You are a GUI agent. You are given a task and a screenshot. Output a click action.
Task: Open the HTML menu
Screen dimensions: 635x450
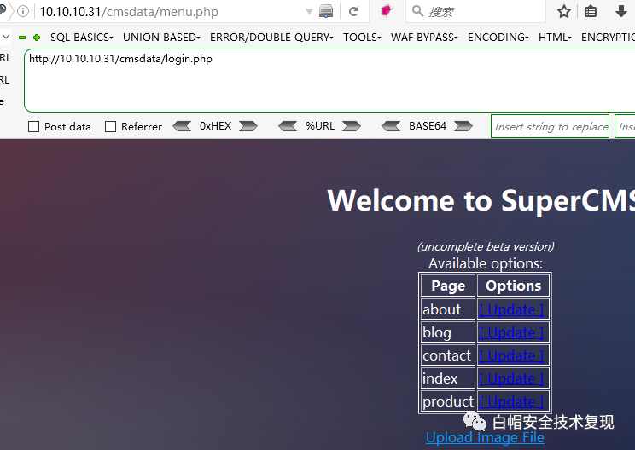click(555, 37)
